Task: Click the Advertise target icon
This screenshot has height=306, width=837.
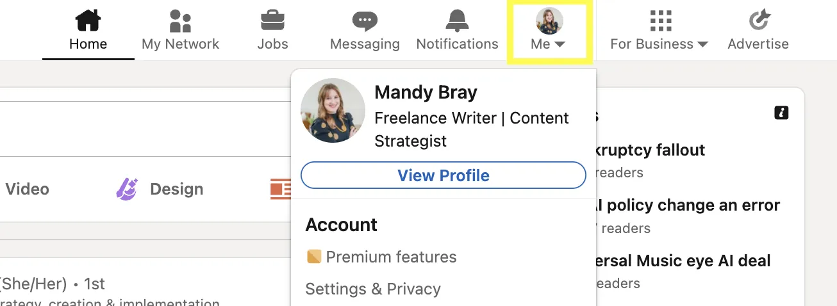Action: pos(759,20)
